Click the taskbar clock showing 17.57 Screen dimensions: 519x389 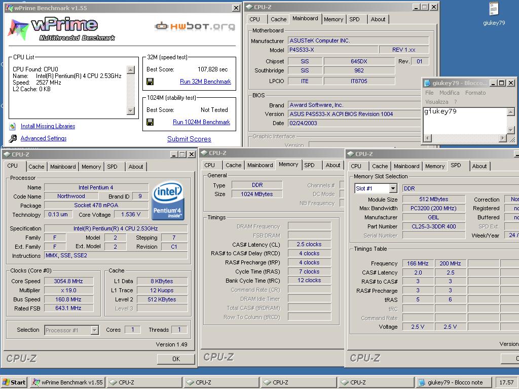pos(506,382)
